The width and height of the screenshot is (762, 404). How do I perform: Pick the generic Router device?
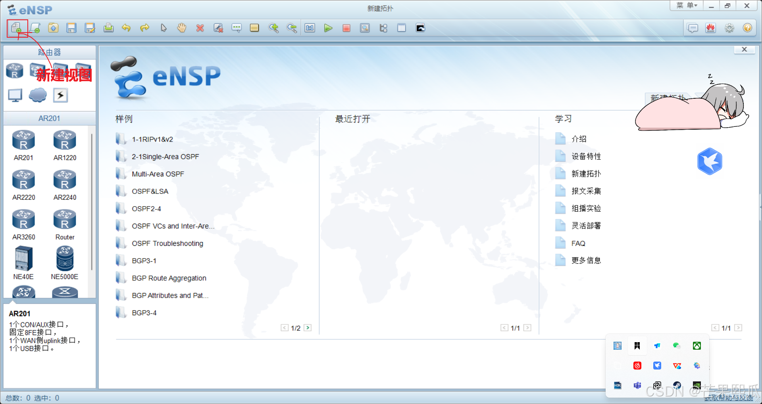coord(65,224)
